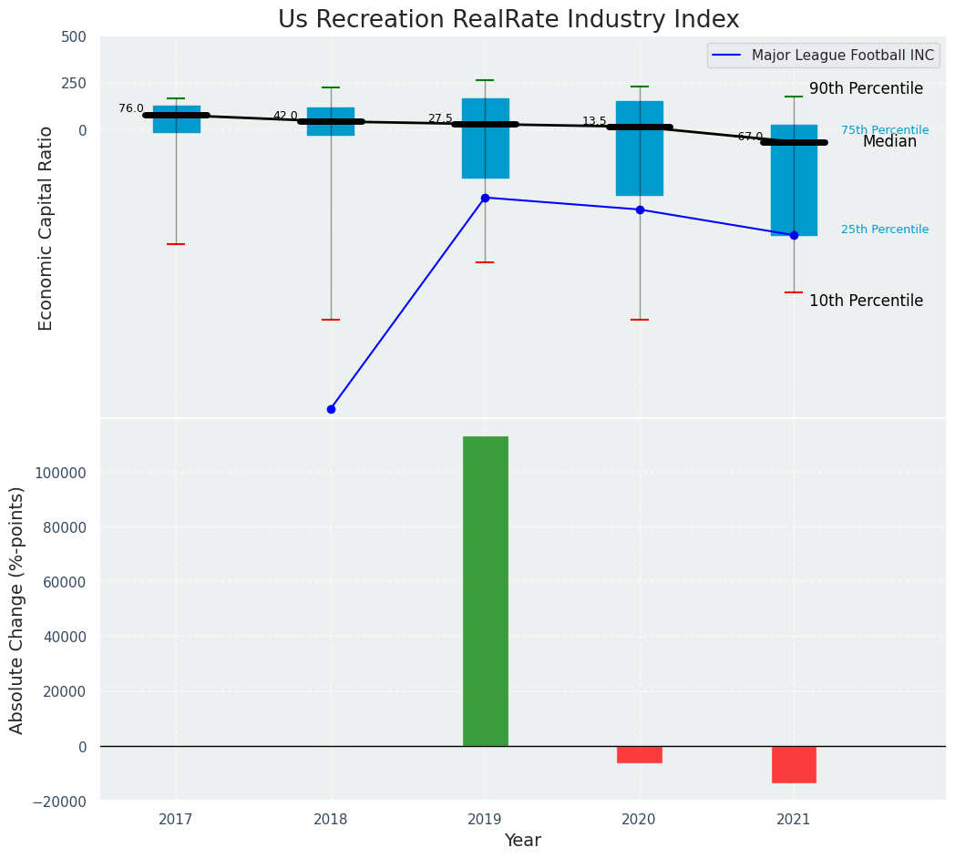Screen dimensions: 955x858
Task: Select the '25th Percentile' annotation label
Action: (x=884, y=230)
